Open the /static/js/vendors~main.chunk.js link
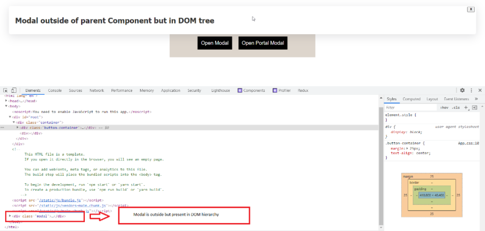The image size is (485, 231). (x=72, y=205)
